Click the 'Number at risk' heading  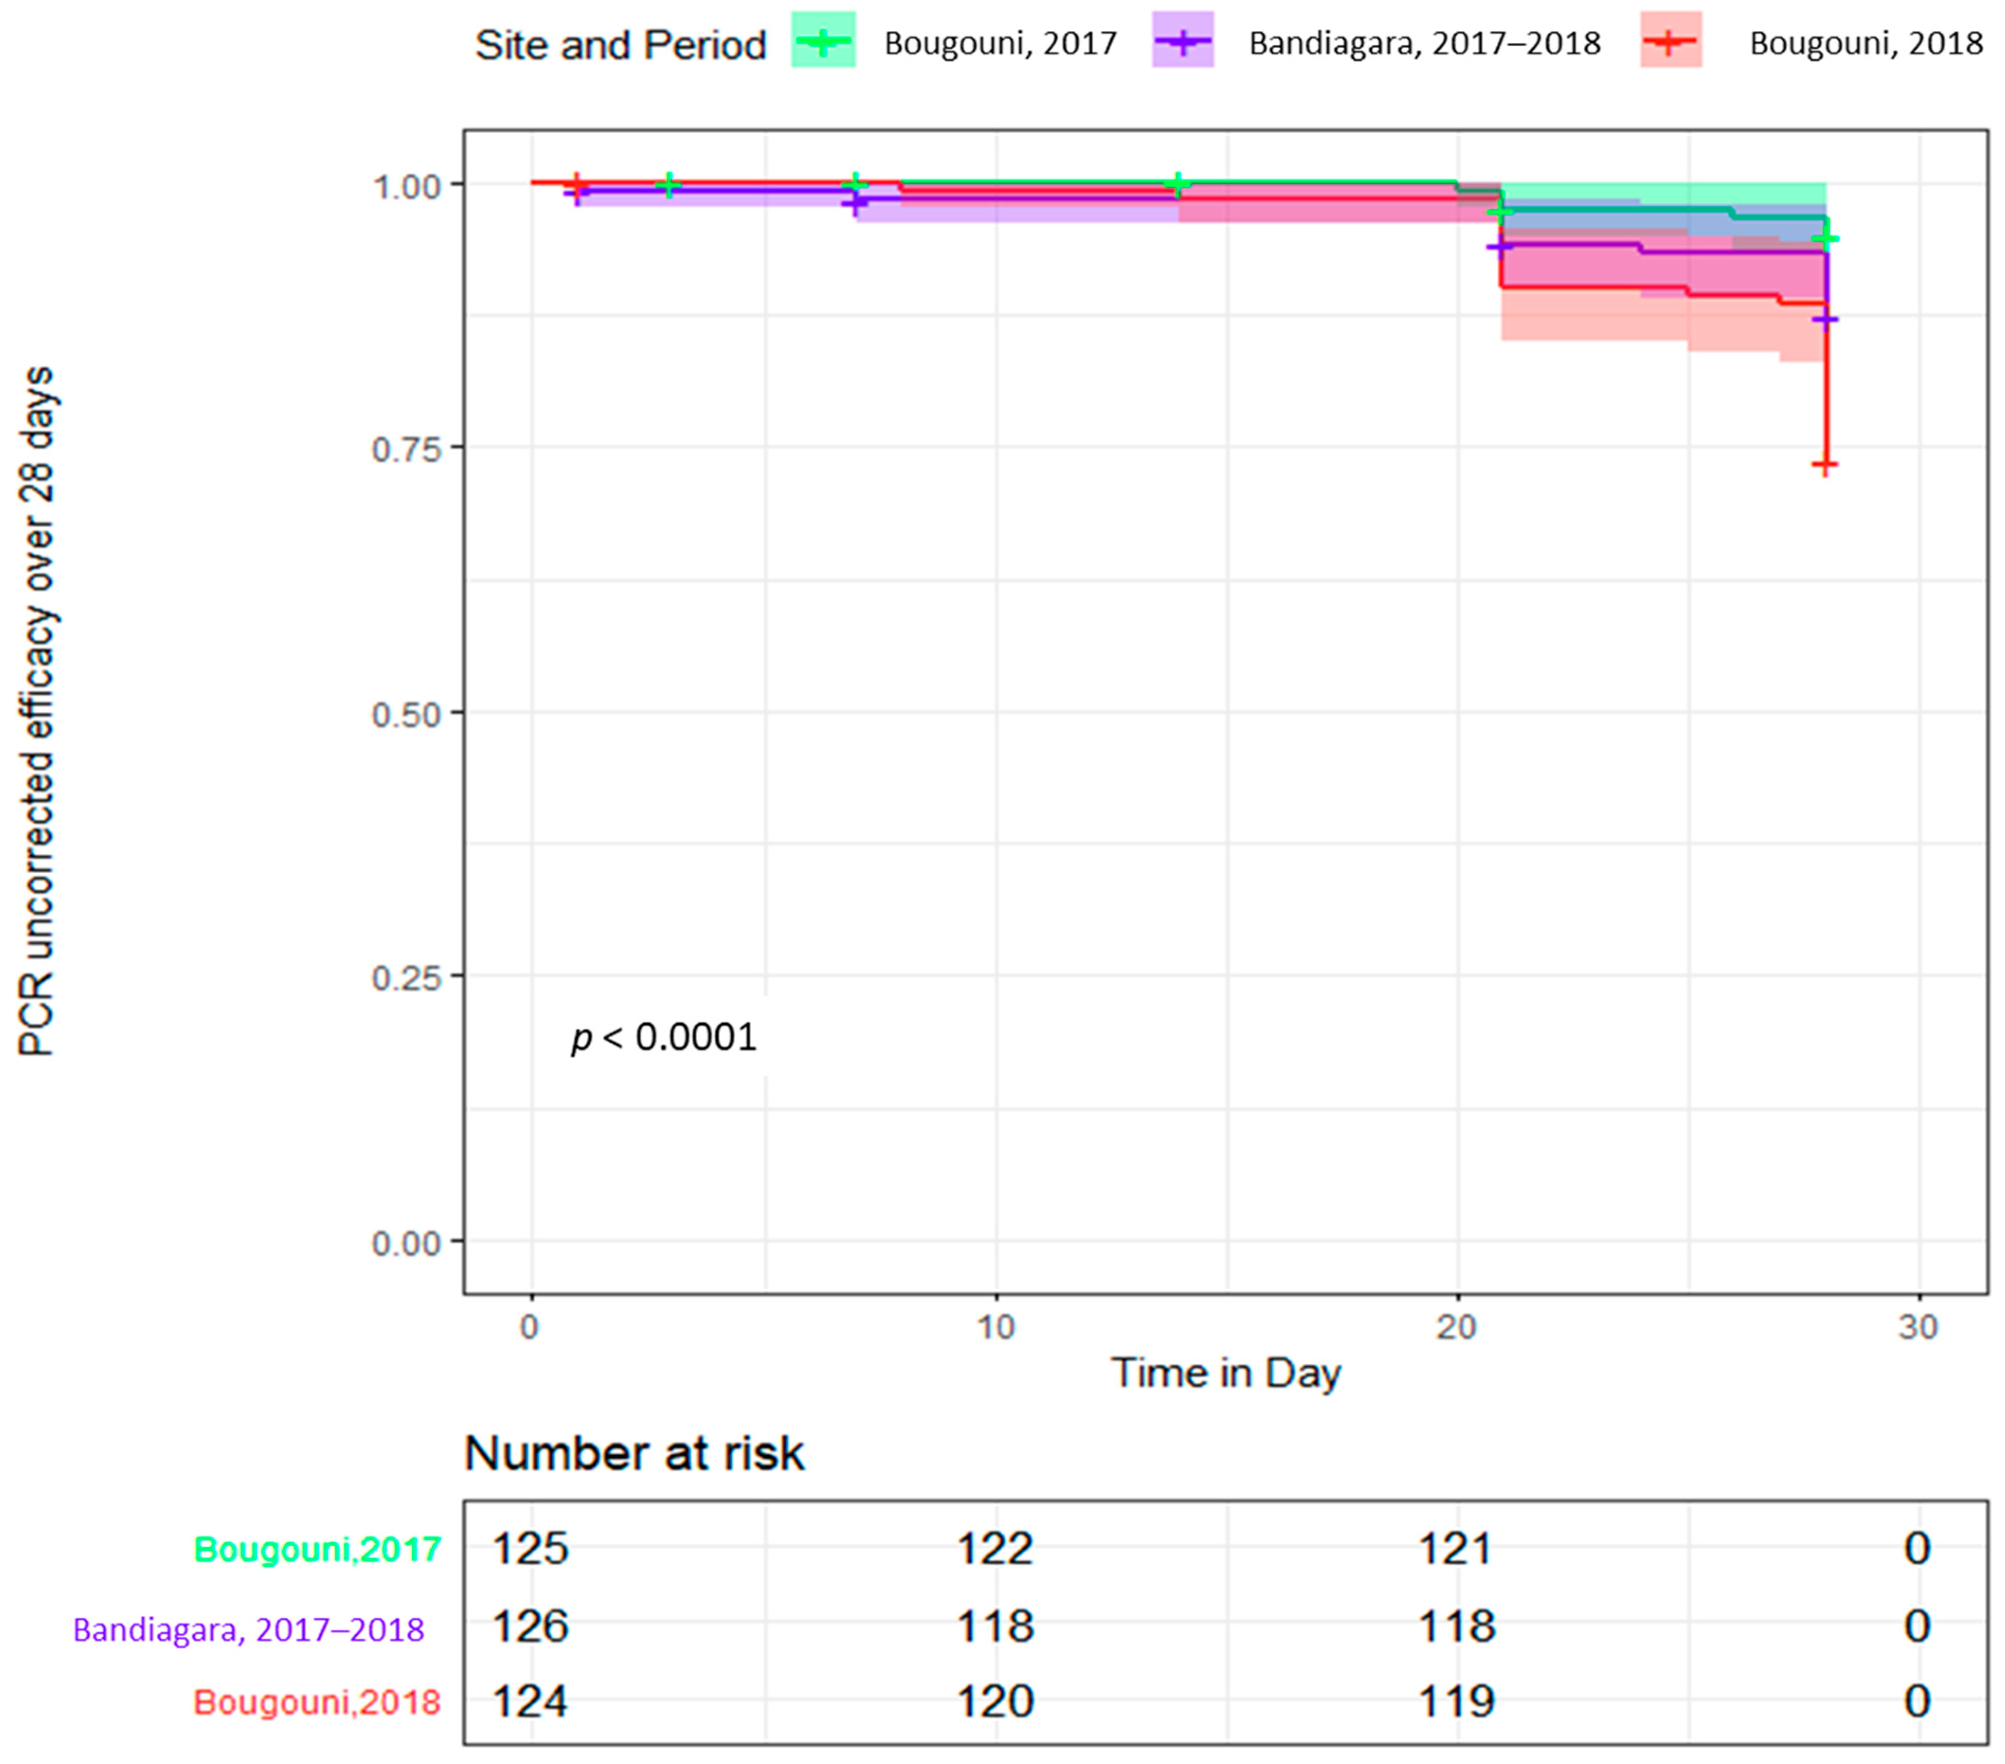tap(634, 1453)
